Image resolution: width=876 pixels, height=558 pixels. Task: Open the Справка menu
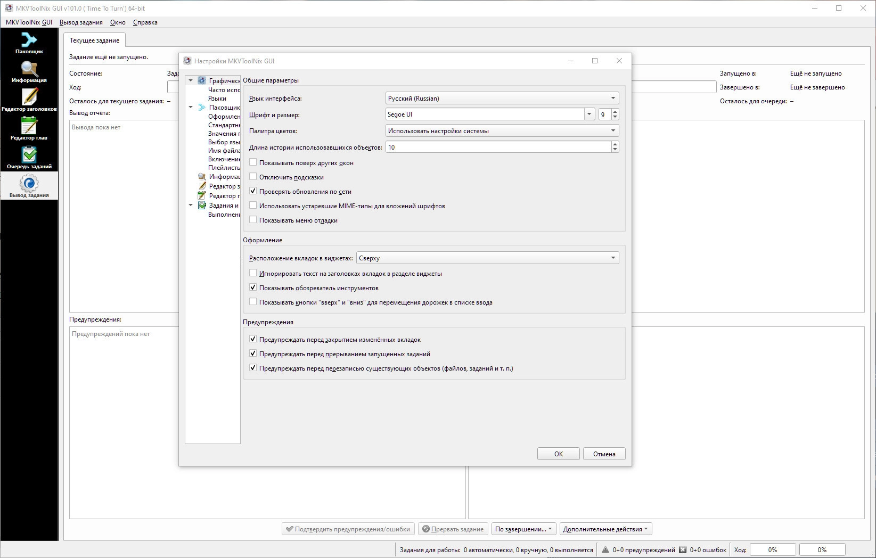click(x=145, y=22)
